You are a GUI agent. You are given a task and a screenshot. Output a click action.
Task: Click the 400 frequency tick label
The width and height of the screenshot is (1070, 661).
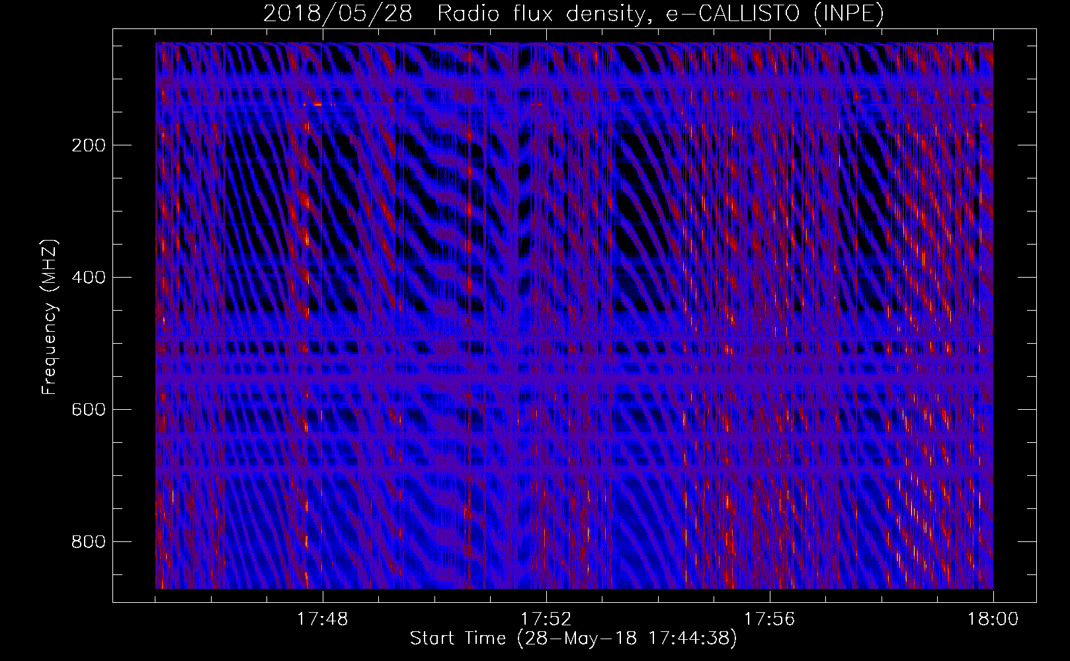tap(87, 278)
